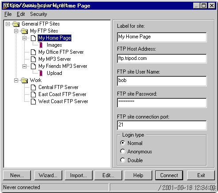The image size is (218, 193).
Task: Select the Images bookmark entry
Action: coord(54,45)
